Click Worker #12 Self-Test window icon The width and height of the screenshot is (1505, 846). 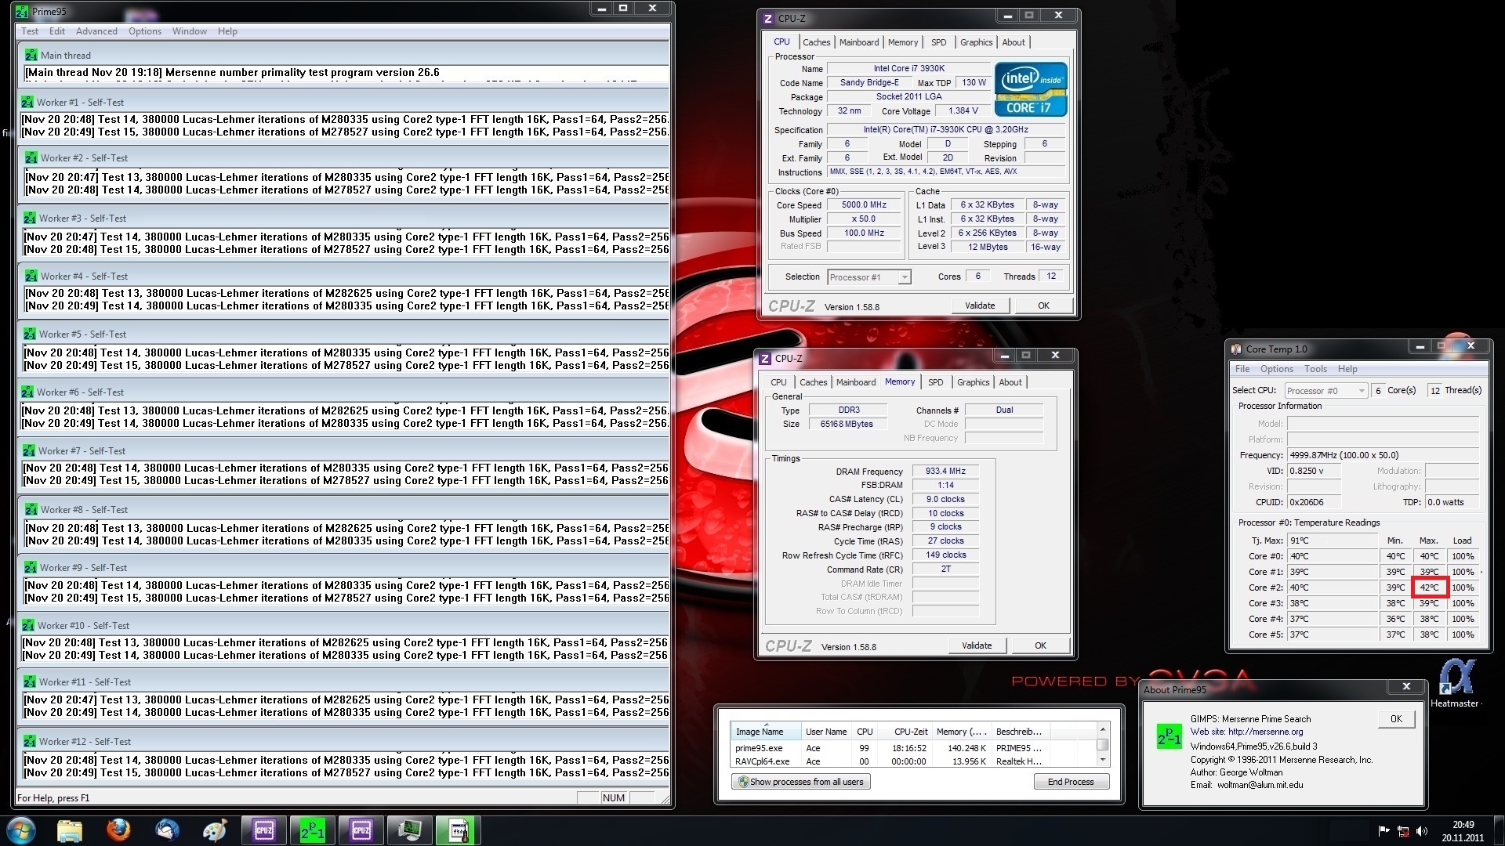[x=30, y=741]
